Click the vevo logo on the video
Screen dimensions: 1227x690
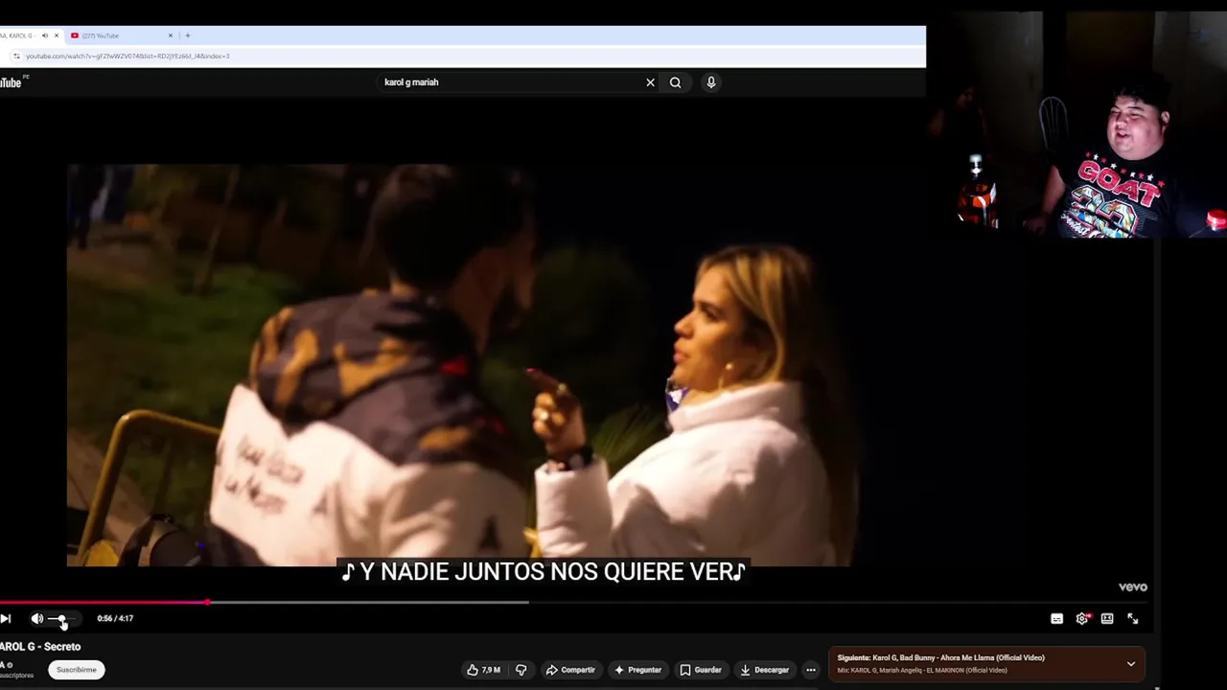[1132, 587]
